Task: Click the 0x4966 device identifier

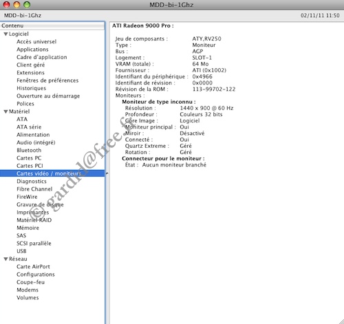Action: 202,76
